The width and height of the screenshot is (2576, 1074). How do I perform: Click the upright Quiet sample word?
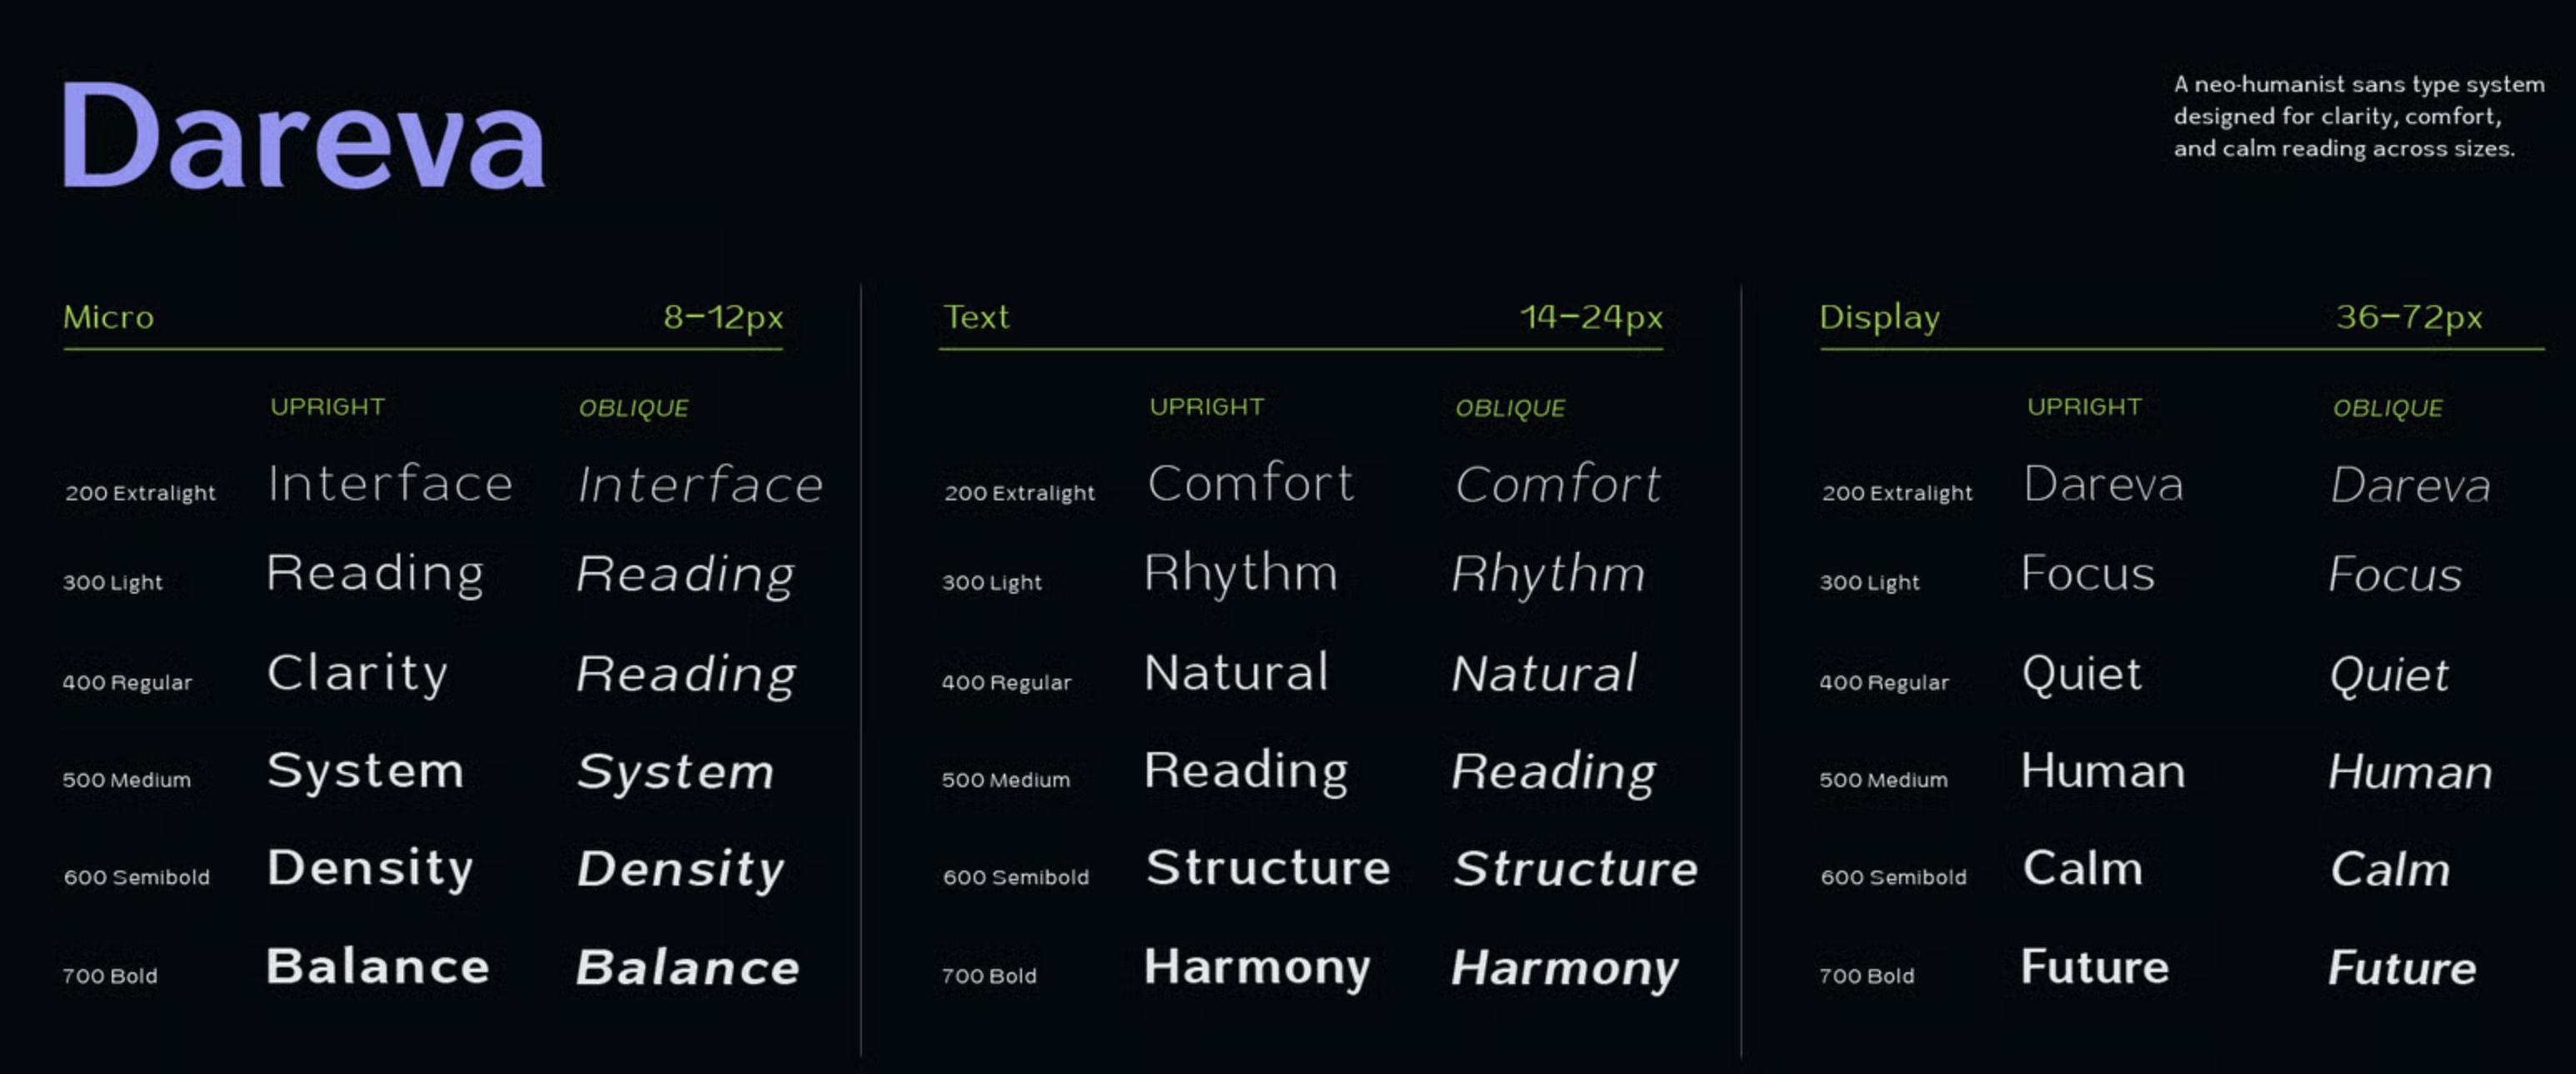pyautogui.click(x=2082, y=673)
